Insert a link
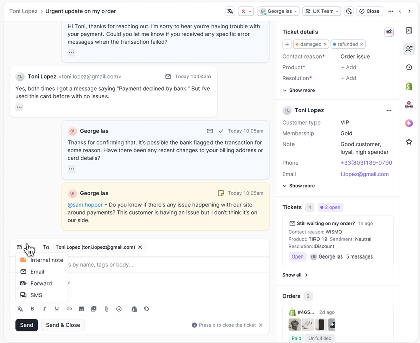 [x=69, y=309]
